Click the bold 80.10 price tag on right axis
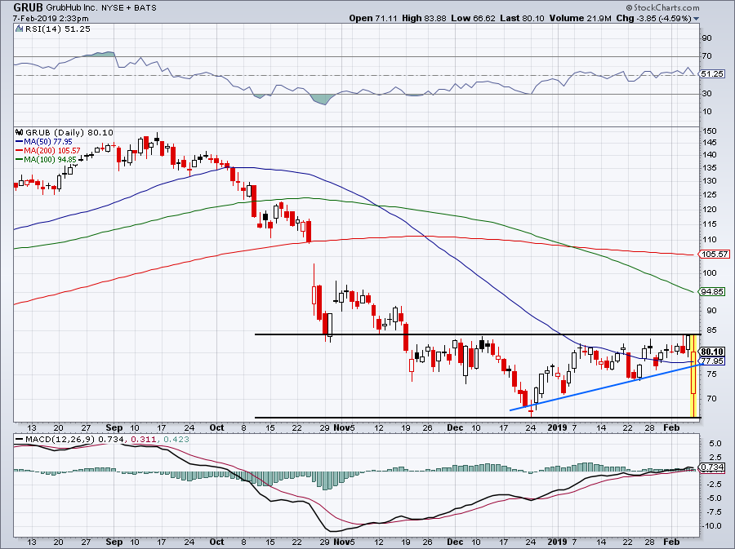 click(712, 351)
